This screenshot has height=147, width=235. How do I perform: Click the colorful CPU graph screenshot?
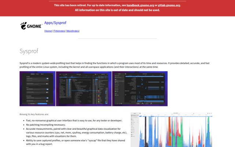click(171, 130)
